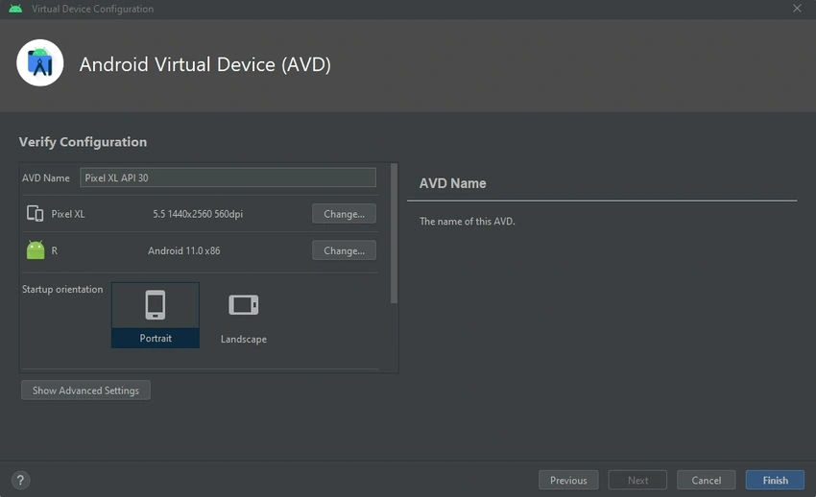Click the 'Verify Configuration' heading
The width and height of the screenshot is (816, 497).
(83, 141)
